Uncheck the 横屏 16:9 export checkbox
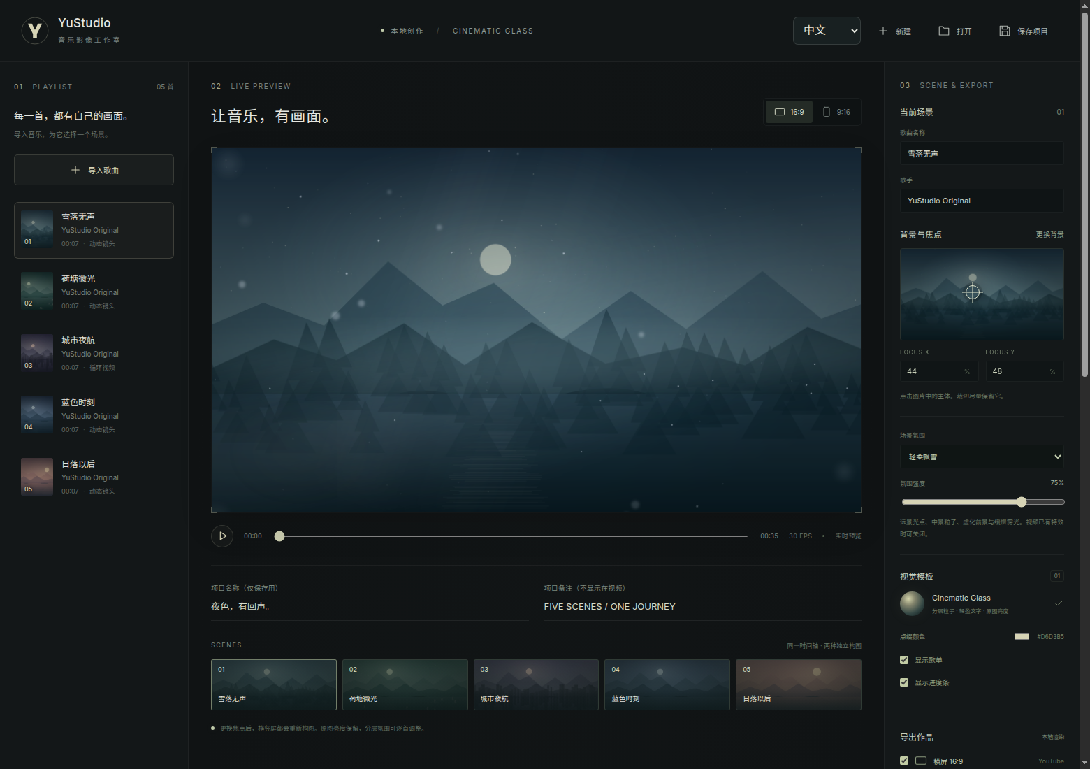This screenshot has height=769, width=1090. tap(904, 761)
